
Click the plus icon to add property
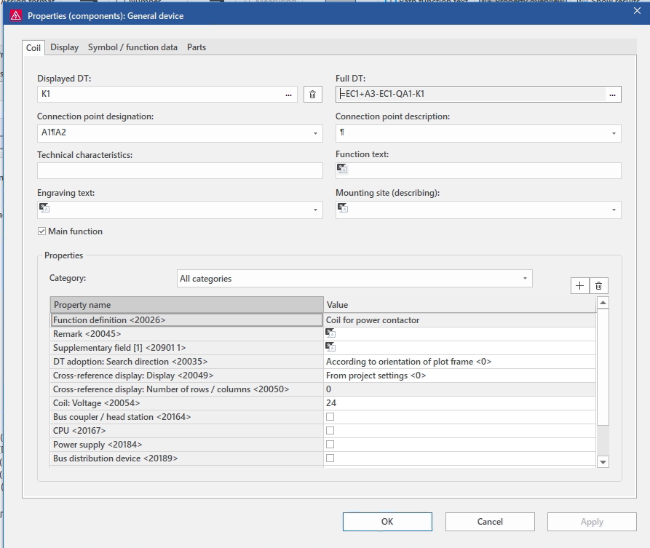[579, 286]
